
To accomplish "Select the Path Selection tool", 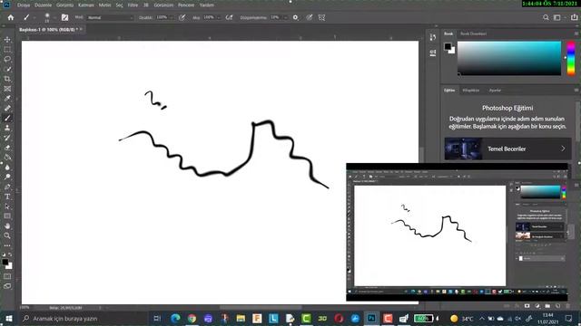I will tap(7, 206).
